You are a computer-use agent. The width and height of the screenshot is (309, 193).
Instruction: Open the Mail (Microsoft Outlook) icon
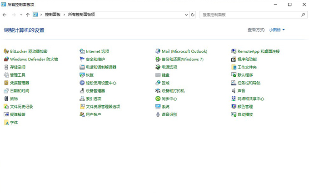click(158, 51)
